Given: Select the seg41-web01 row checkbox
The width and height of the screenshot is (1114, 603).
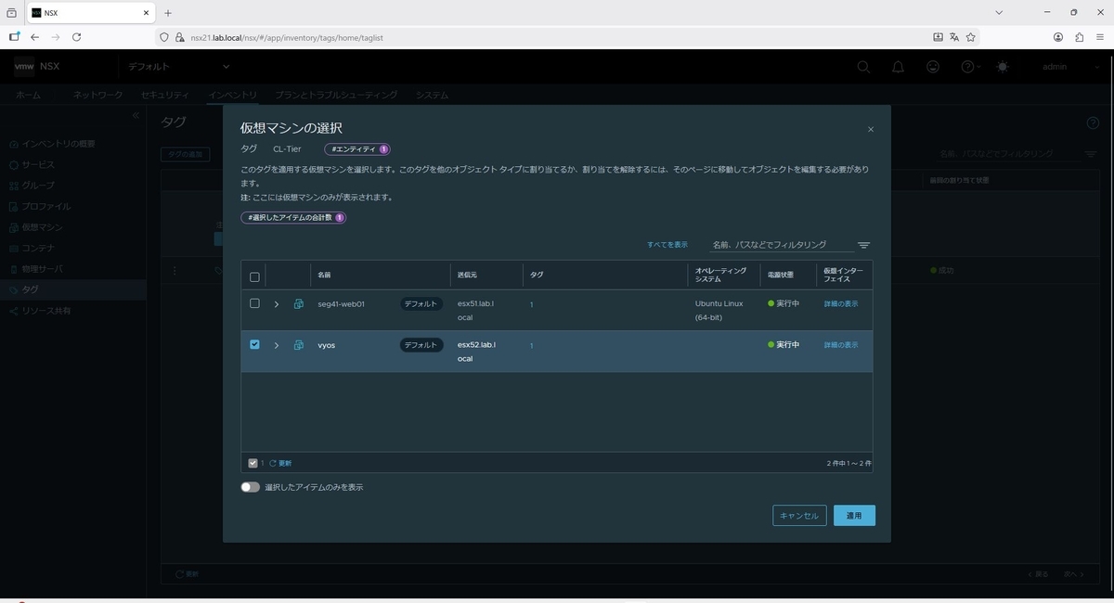Looking at the screenshot, I should pyautogui.click(x=254, y=303).
